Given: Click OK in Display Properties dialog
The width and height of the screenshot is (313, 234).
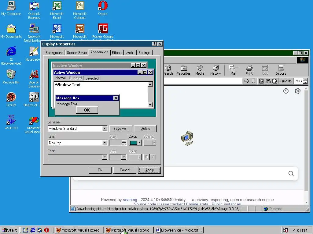Looking at the screenshot, I should (x=100, y=170).
